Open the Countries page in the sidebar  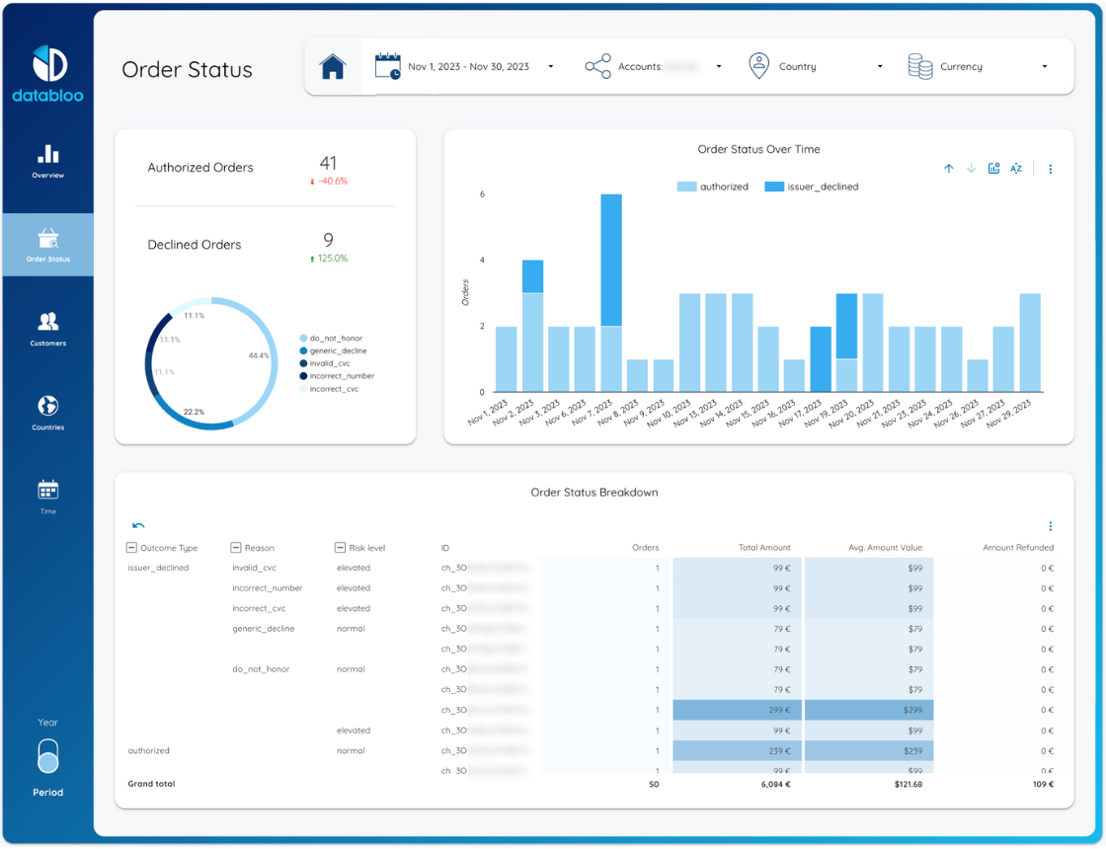point(47,413)
